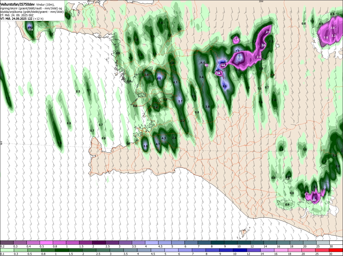Screen dimensions: 343x256
Task: Select the white snow swatch labeled 30
Action: 336,242
